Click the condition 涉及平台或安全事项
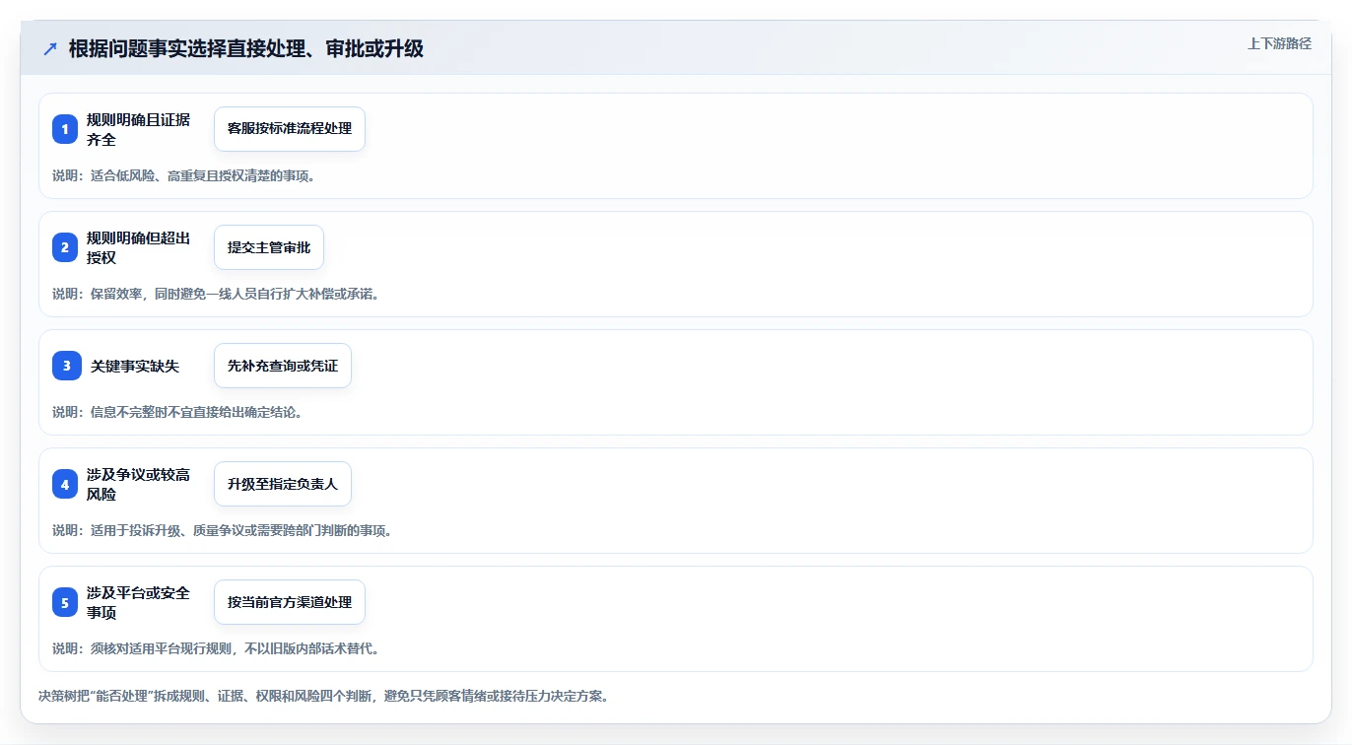Image resolution: width=1352 pixels, height=745 pixels. (x=138, y=602)
